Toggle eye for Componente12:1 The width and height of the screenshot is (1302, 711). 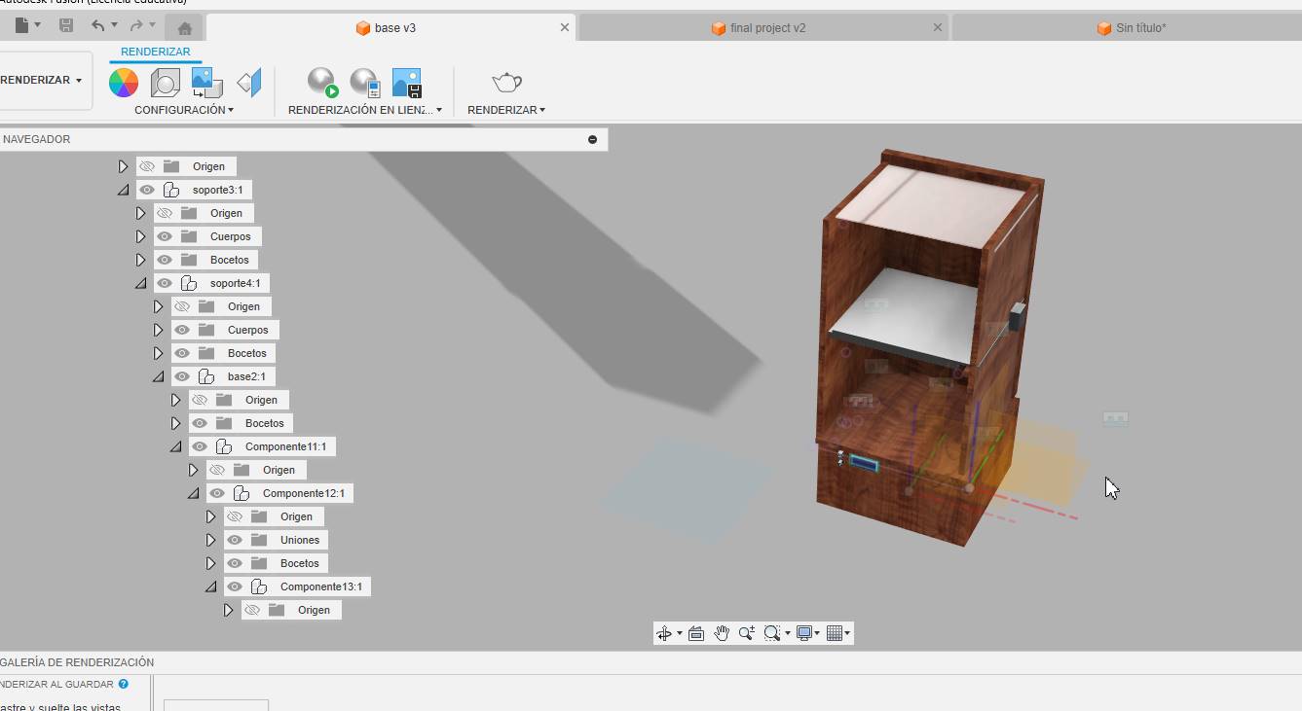pos(217,493)
